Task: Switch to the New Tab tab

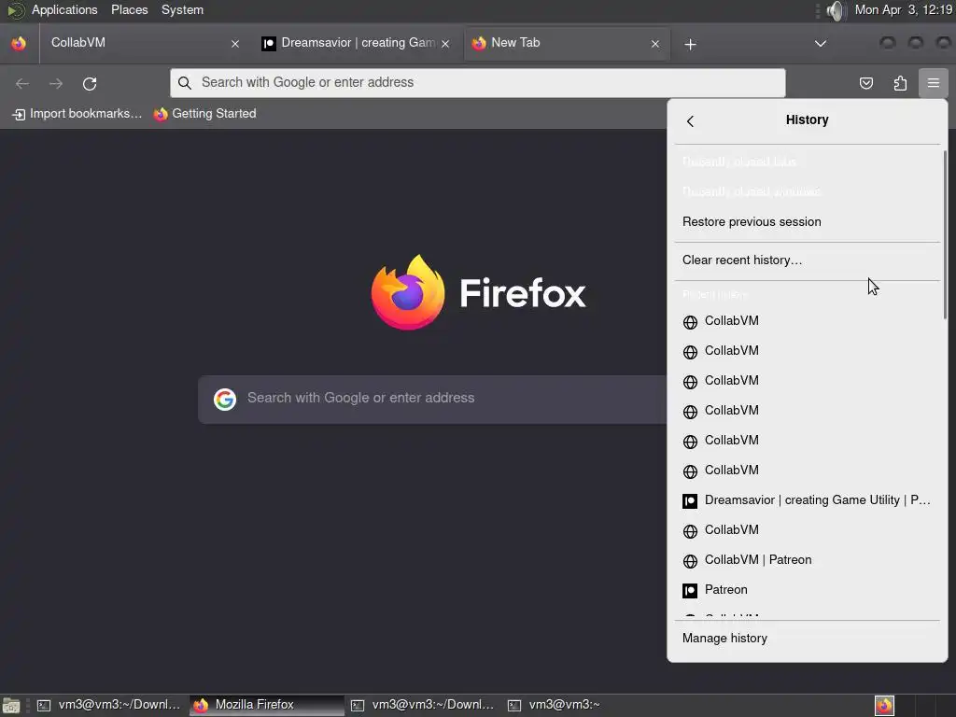Action: click(x=567, y=43)
